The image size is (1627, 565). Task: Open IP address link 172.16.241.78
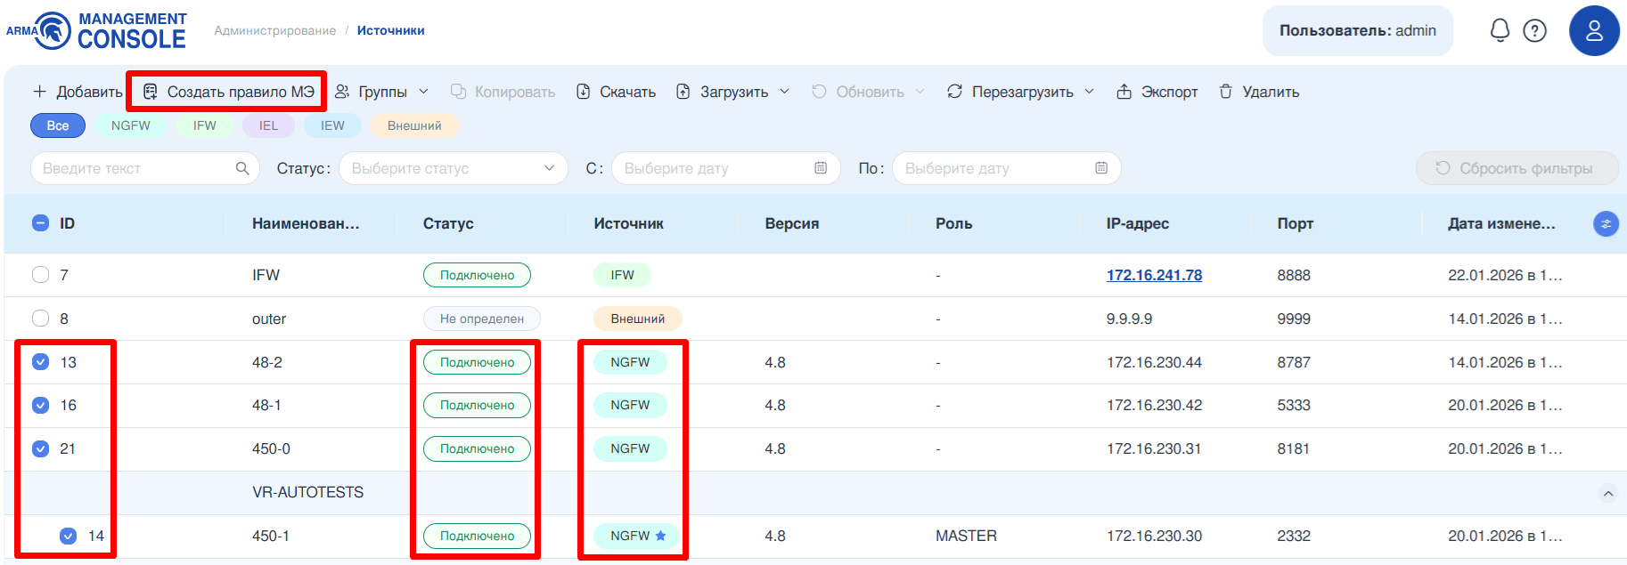pyautogui.click(x=1154, y=275)
